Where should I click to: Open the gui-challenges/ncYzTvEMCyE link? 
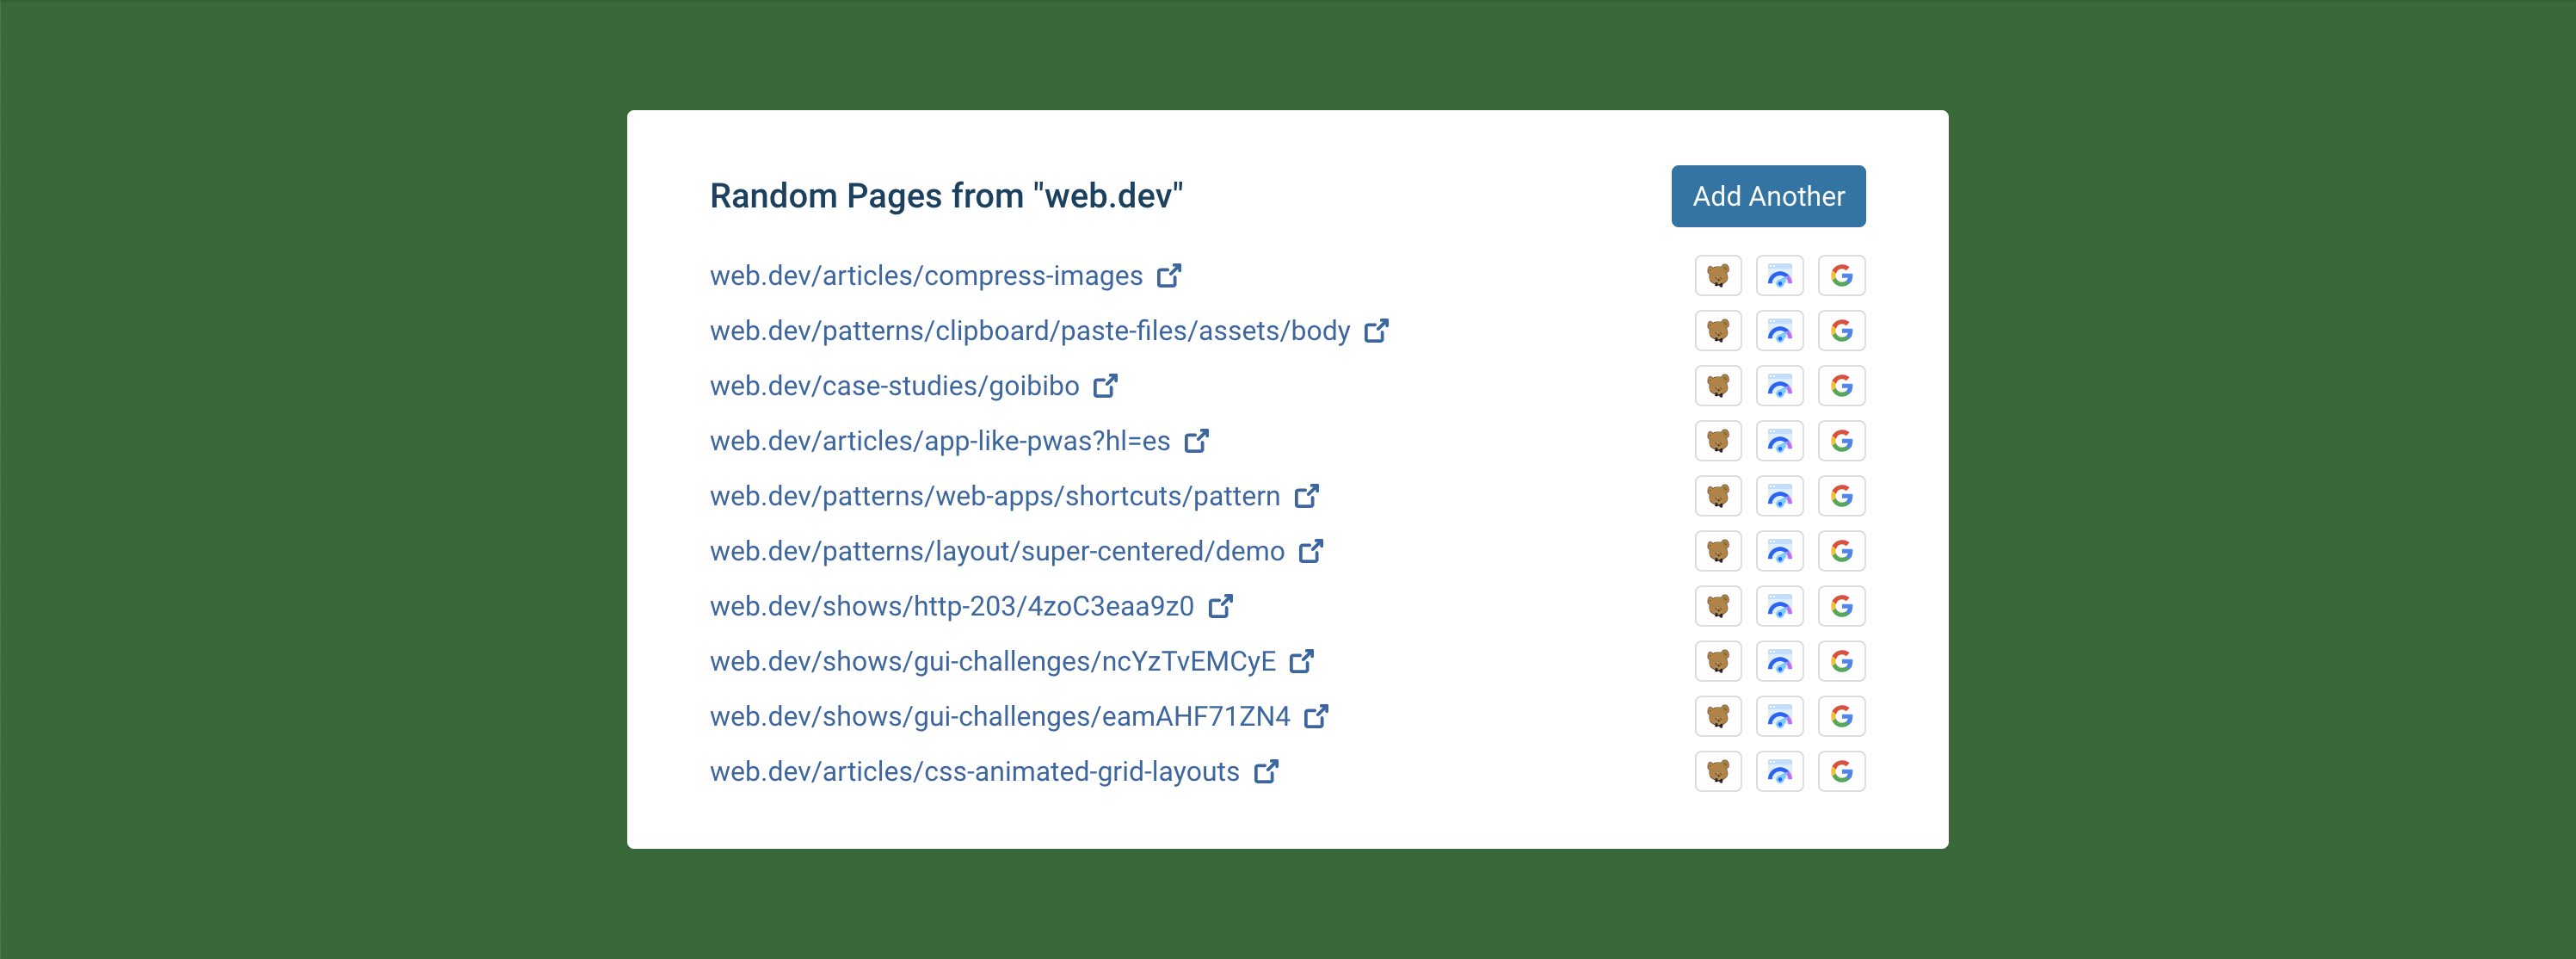[x=1012, y=660]
